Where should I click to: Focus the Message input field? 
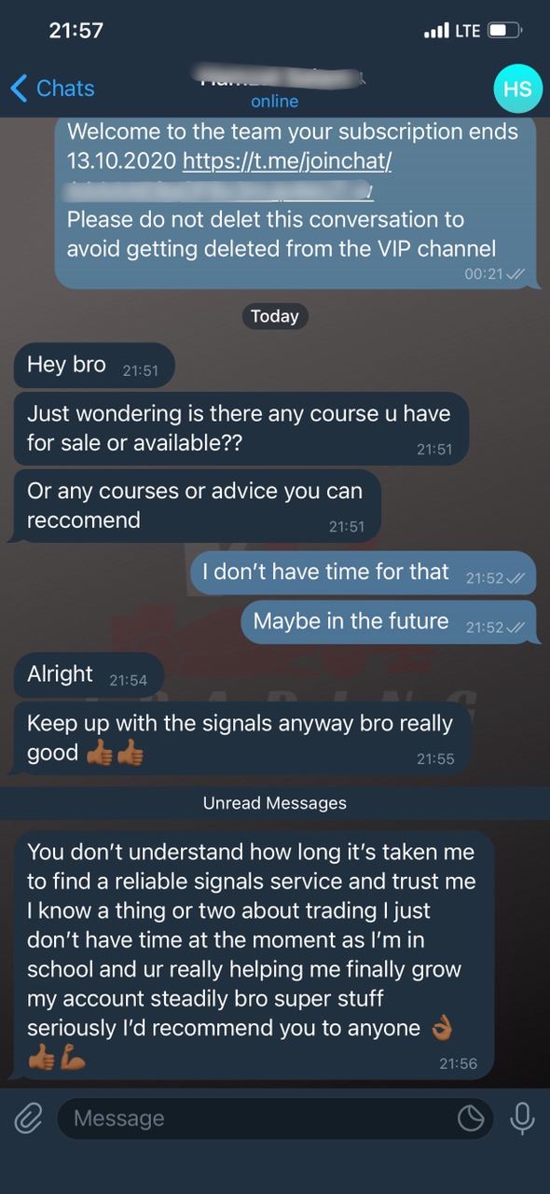coord(275,1118)
